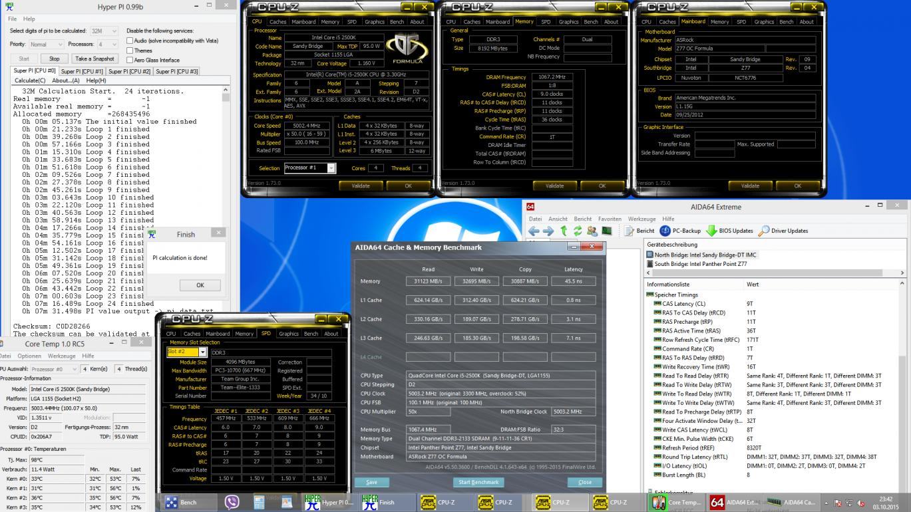Click AIDA64 monitor diagnostics toolbar icon
Viewport: 911px width, 512px height.
606,231
